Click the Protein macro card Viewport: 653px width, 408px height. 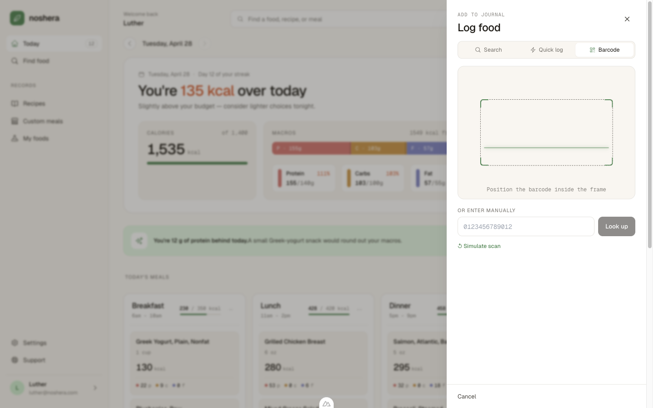point(304,178)
